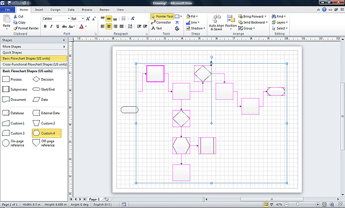This screenshot has width=345, height=208.
Task: Increase font size with Grow Font
Action: (x=88, y=19)
